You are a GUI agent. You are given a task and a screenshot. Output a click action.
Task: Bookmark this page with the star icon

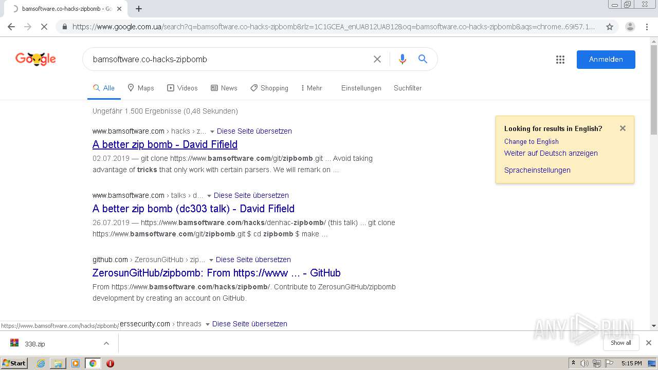click(x=610, y=27)
